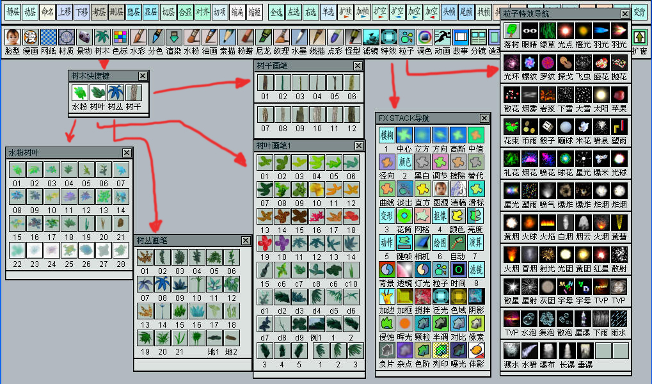Click the 尾帧 last frame button

pos(466,12)
